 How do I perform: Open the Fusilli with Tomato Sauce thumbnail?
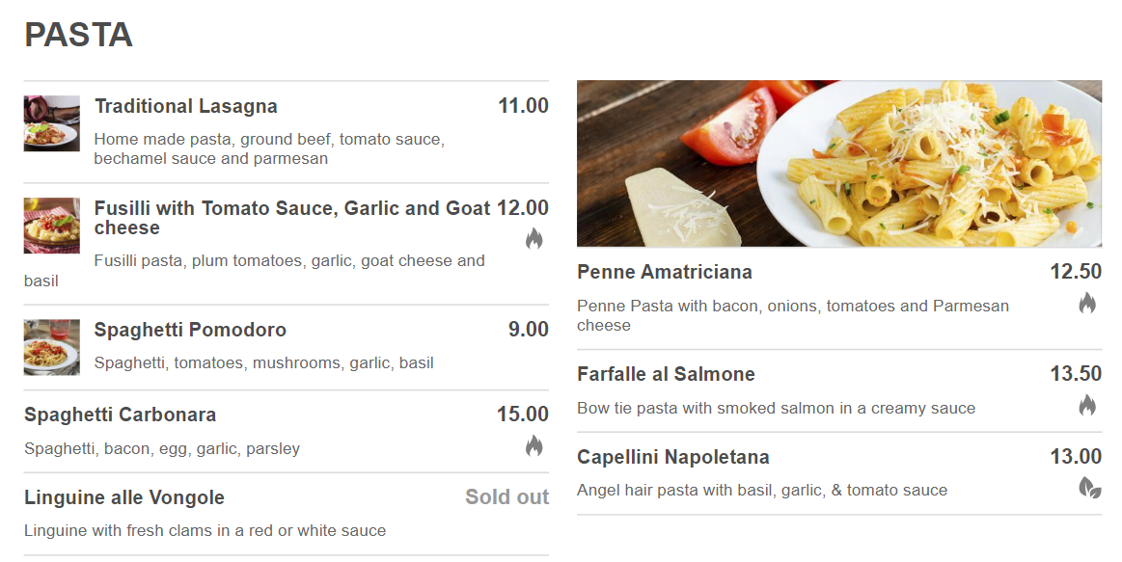[x=52, y=226]
